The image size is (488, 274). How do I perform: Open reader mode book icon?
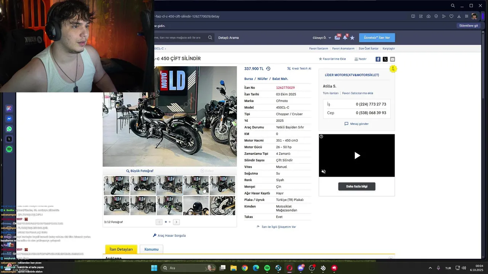(x=413, y=16)
